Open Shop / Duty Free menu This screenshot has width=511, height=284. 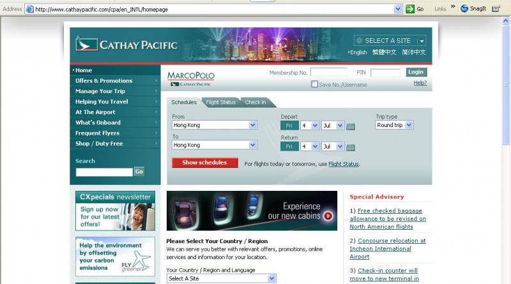tap(115, 144)
